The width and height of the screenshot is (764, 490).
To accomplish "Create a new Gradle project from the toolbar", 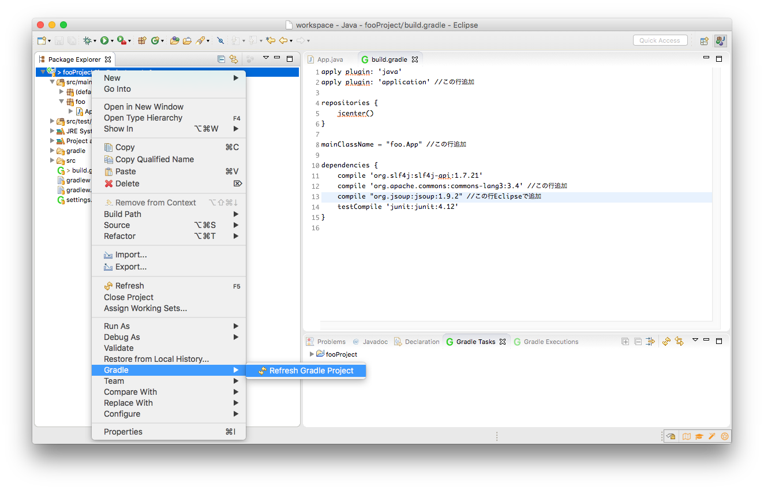I will click(155, 40).
